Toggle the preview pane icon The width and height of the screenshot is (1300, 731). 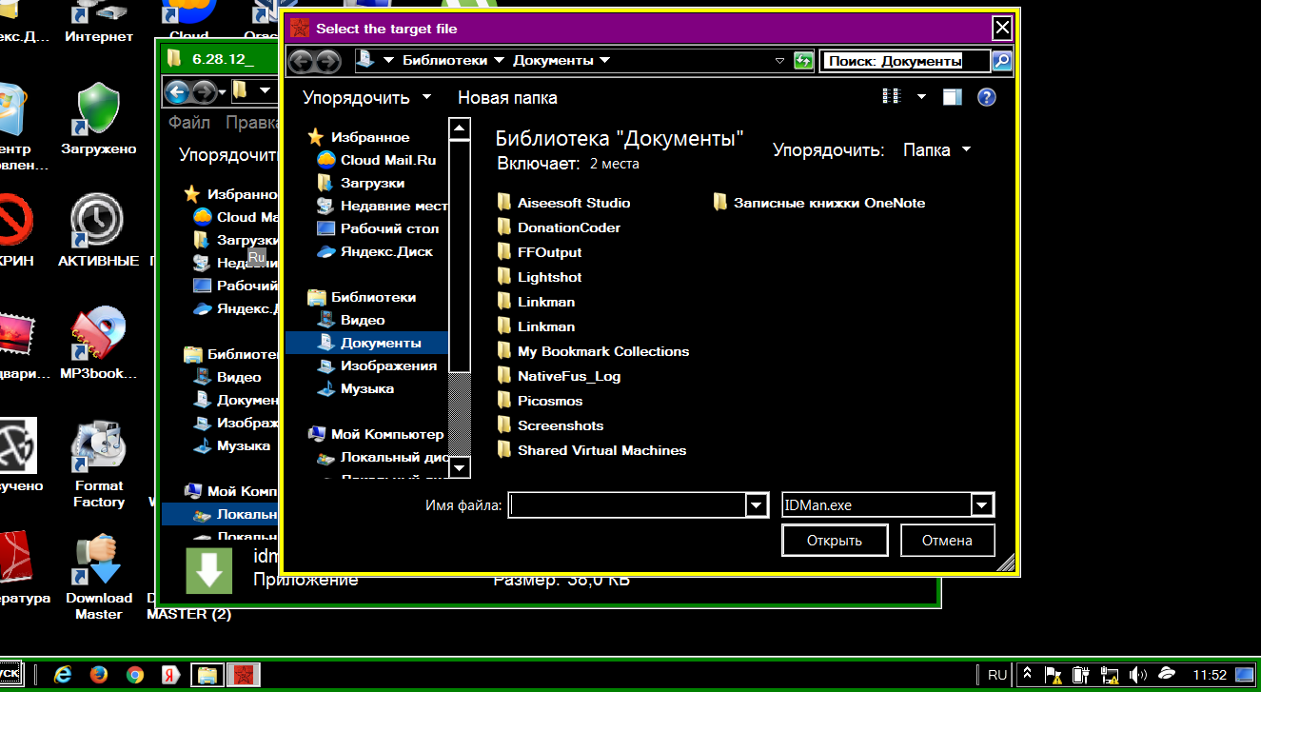(x=953, y=97)
